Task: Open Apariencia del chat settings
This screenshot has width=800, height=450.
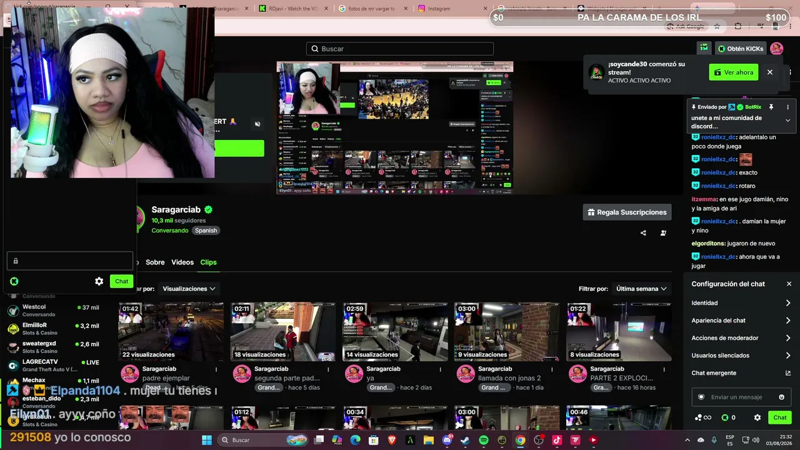Action: click(741, 321)
